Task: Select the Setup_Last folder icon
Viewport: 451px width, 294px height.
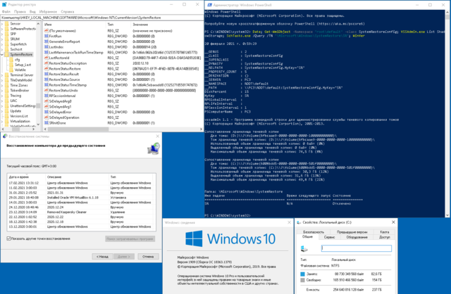Action: click(x=11, y=65)
